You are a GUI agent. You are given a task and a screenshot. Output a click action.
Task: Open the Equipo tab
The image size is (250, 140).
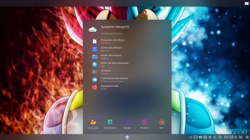127,124
